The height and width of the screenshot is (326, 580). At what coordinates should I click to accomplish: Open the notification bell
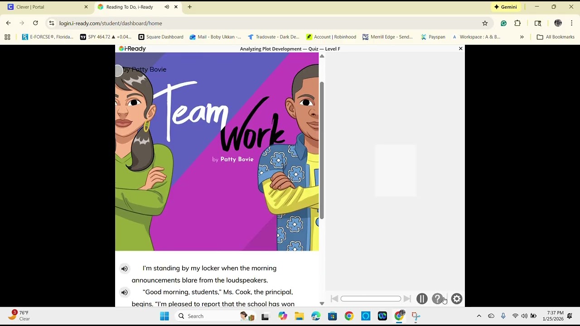(570, 316)
